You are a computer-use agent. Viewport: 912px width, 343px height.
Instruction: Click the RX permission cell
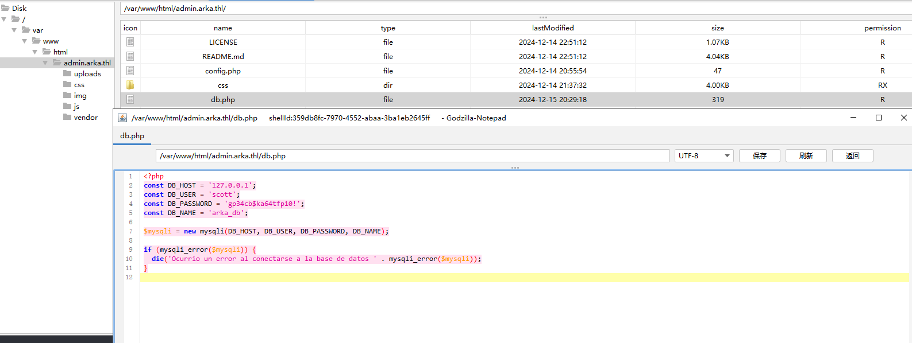click(x=883, y=85)
